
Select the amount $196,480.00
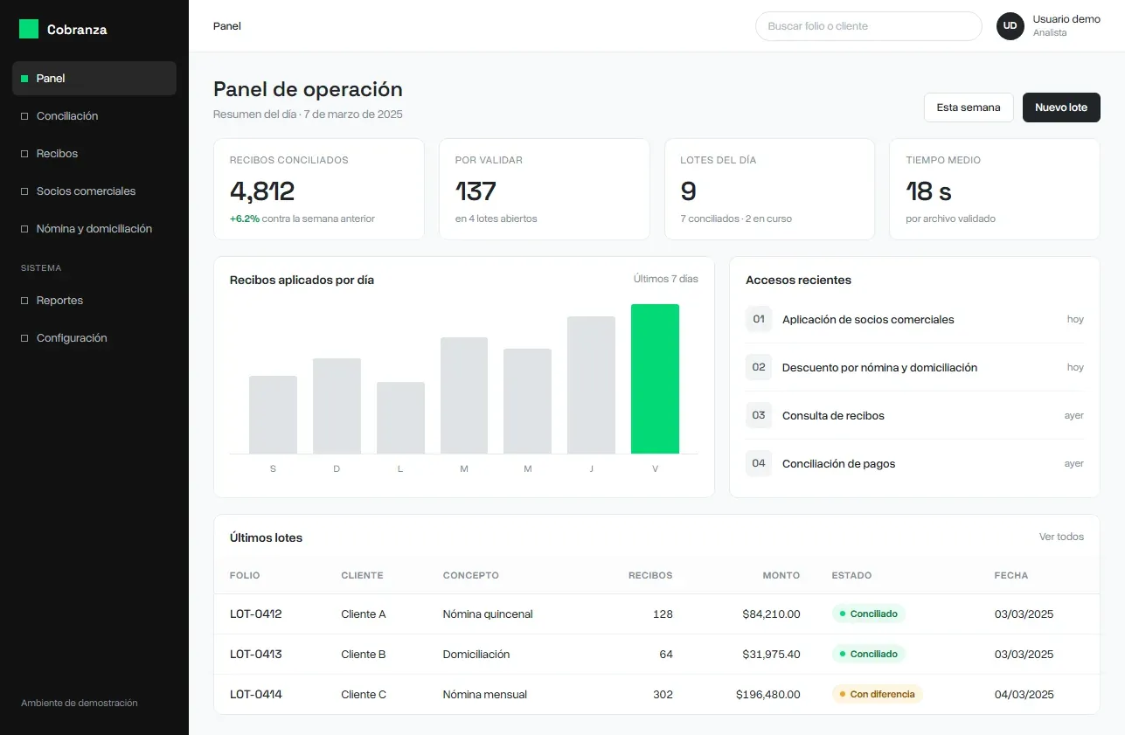(x=768, y=694)
